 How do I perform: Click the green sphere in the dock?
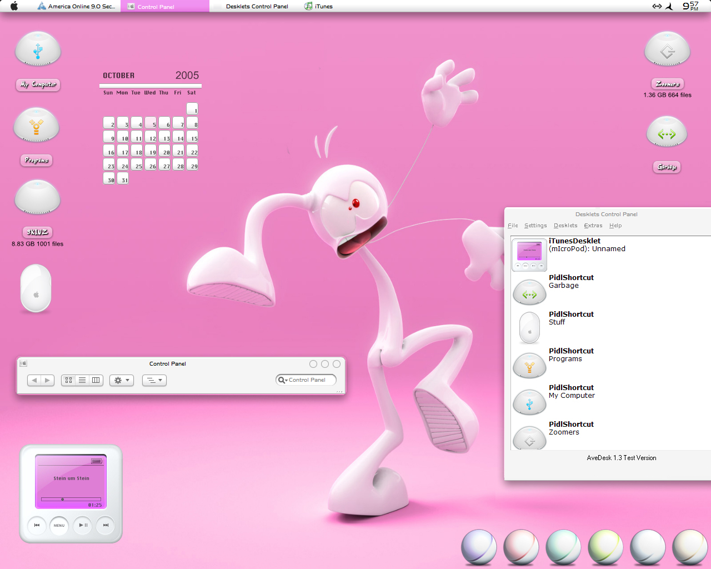[x=605, y=547]
